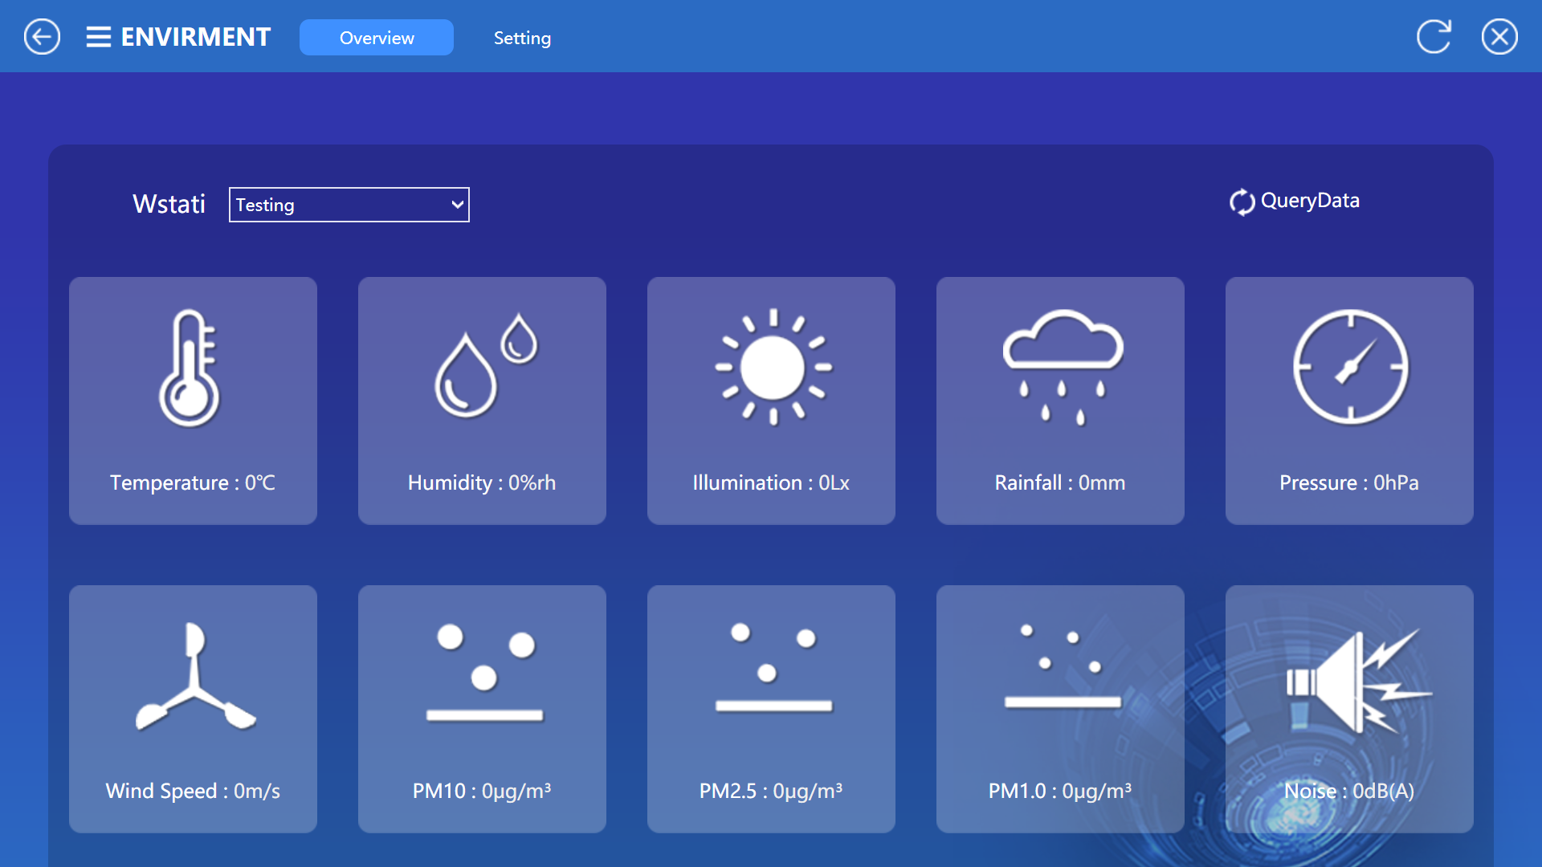Select the PM2.5 particles icon
The height and width of the screenshot is (867, 1542).
click(x=773, y=668)
